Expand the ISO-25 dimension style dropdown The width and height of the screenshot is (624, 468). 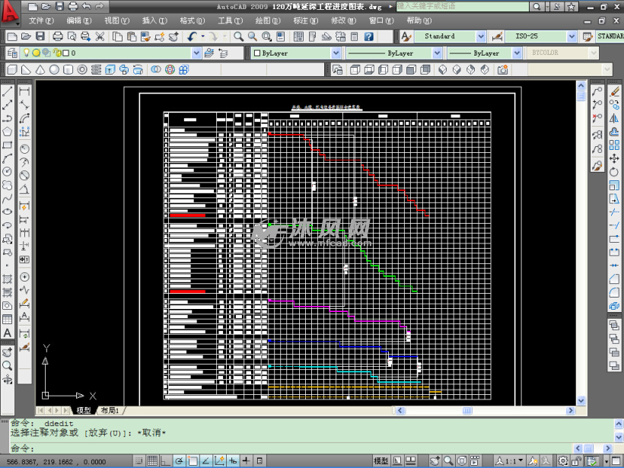coord(571,36)
